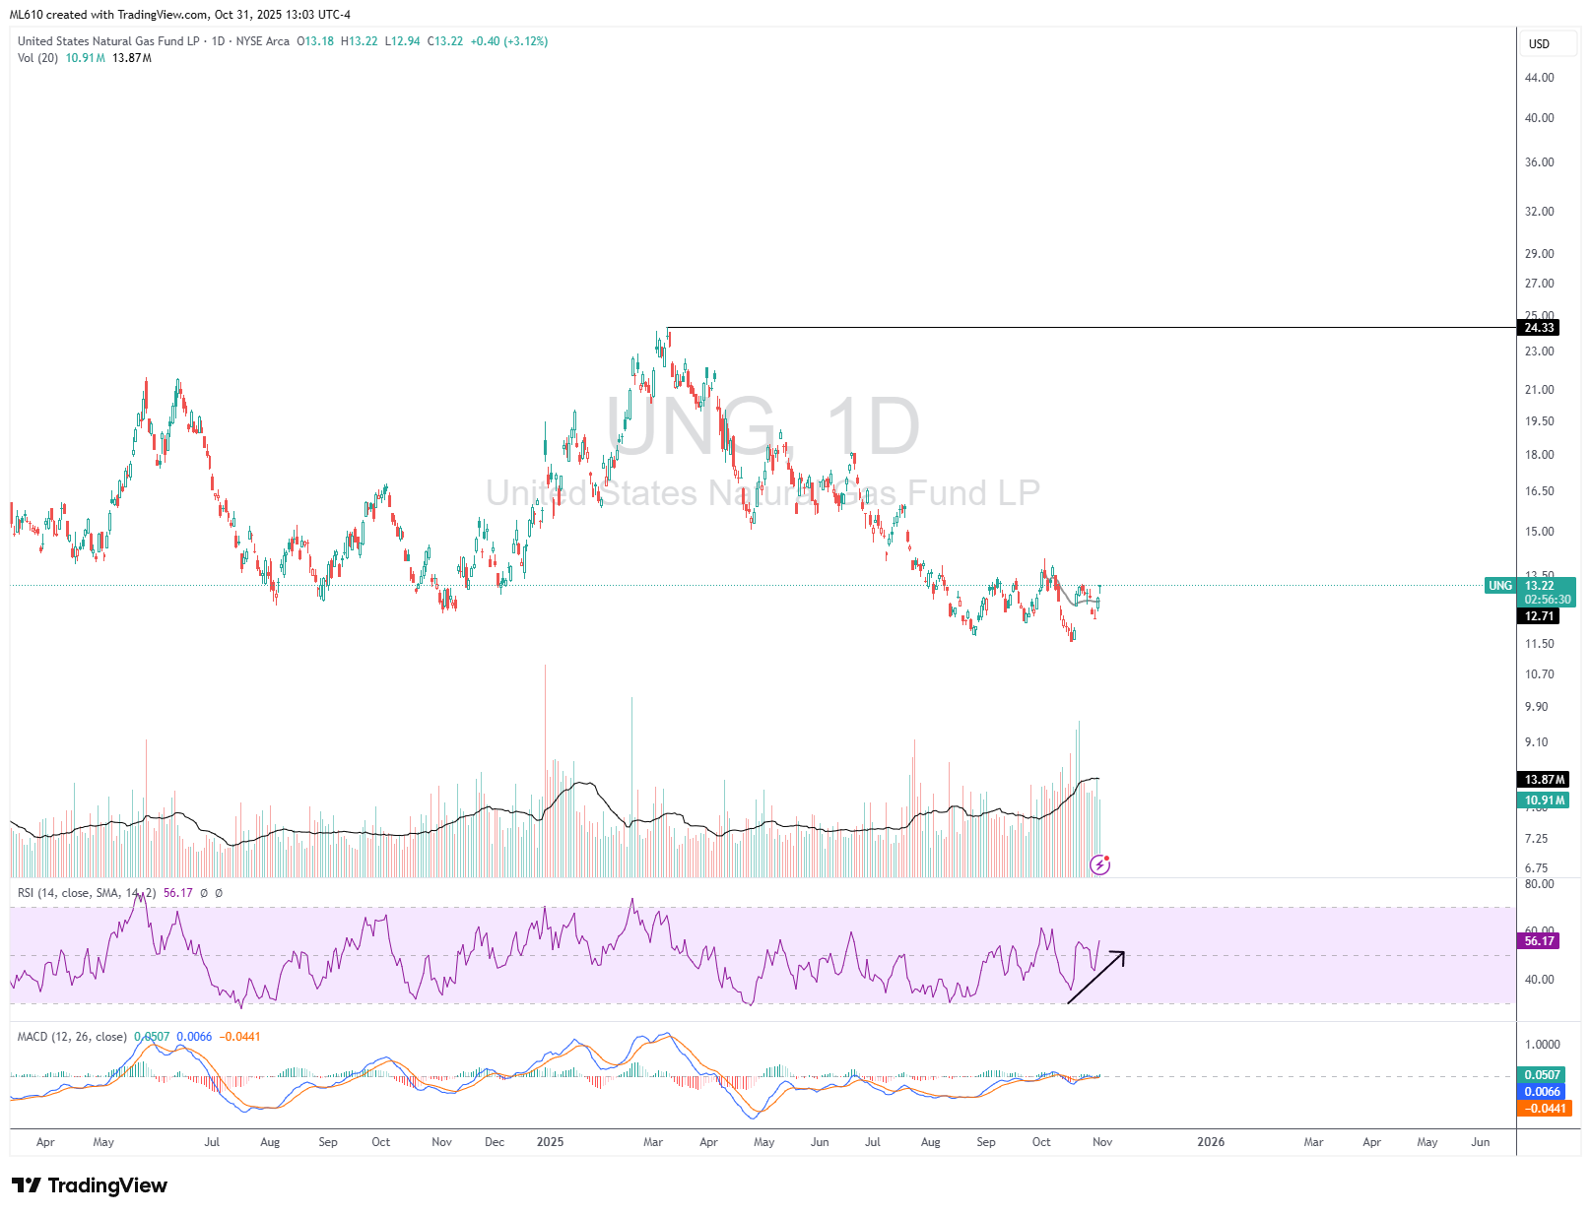The image size is (1591, 1215).
Task: Click the 11.50 price scale label
Action: coord(1539,644)
